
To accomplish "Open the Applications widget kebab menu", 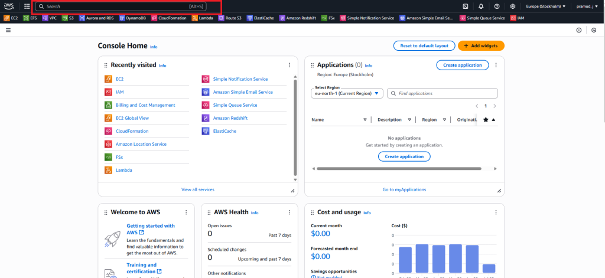I will pyautogui.click(x=496, y=65).
